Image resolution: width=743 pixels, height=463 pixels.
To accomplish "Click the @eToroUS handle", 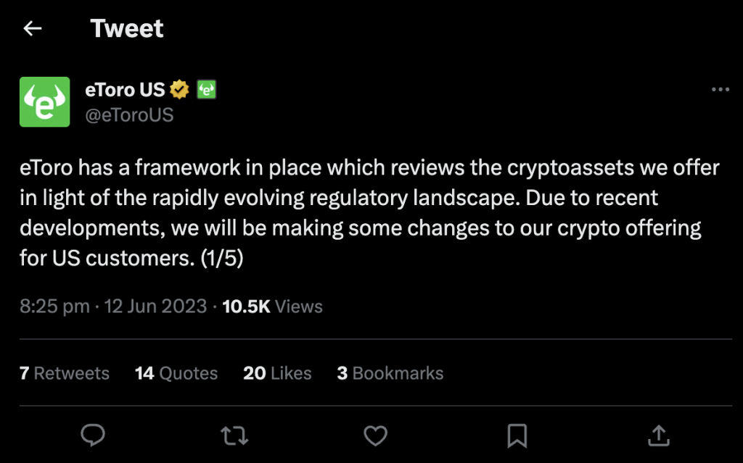I will coord(129,115).
